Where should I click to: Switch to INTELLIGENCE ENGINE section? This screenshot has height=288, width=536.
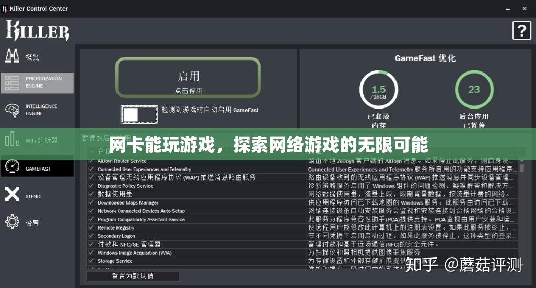click(37, 110)
